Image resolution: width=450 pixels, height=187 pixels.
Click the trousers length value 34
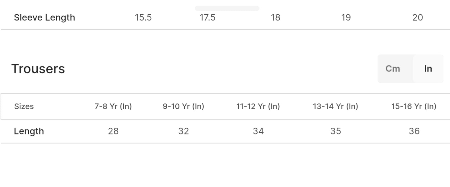[258, 131]
